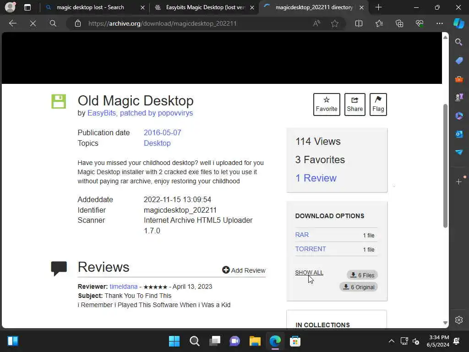Click the address bar search icon
The width and height of the screenshot is (469, 352).
click(x=53, y=23)
